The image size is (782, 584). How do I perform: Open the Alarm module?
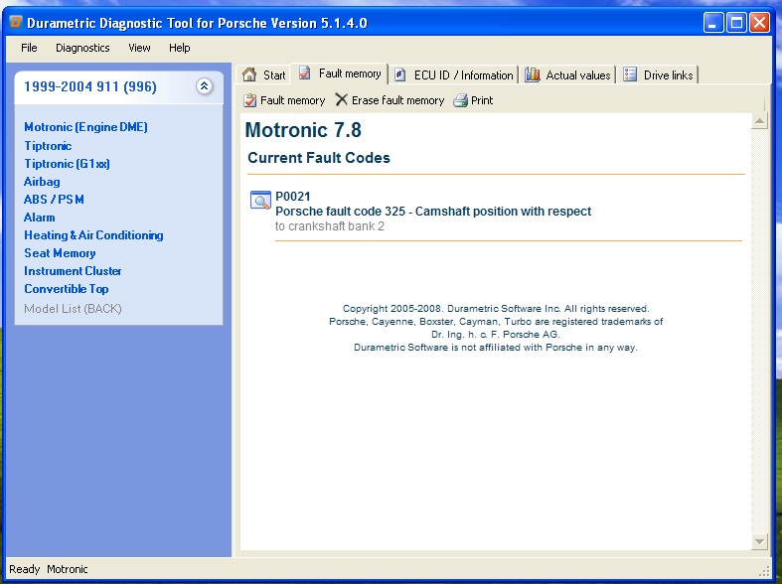click(40, 218)
